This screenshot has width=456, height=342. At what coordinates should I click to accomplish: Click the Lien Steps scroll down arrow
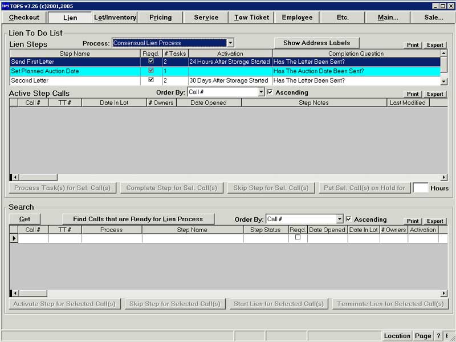click(443, 82)
